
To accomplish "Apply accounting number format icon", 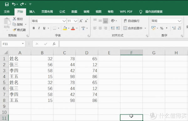I will 153,28.
